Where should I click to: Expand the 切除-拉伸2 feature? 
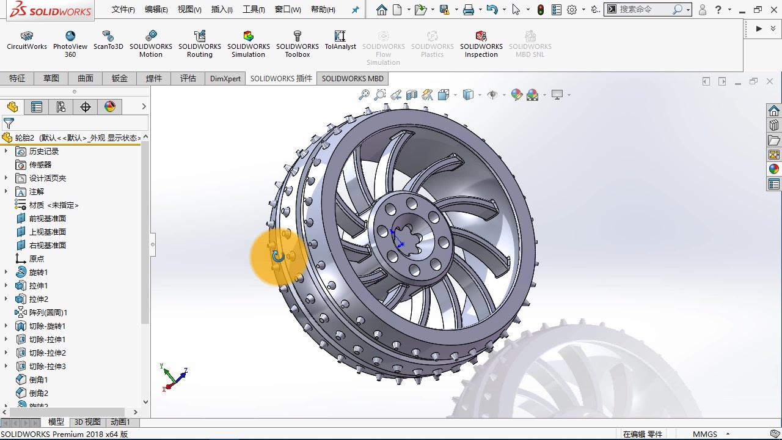tap(6, 353)
